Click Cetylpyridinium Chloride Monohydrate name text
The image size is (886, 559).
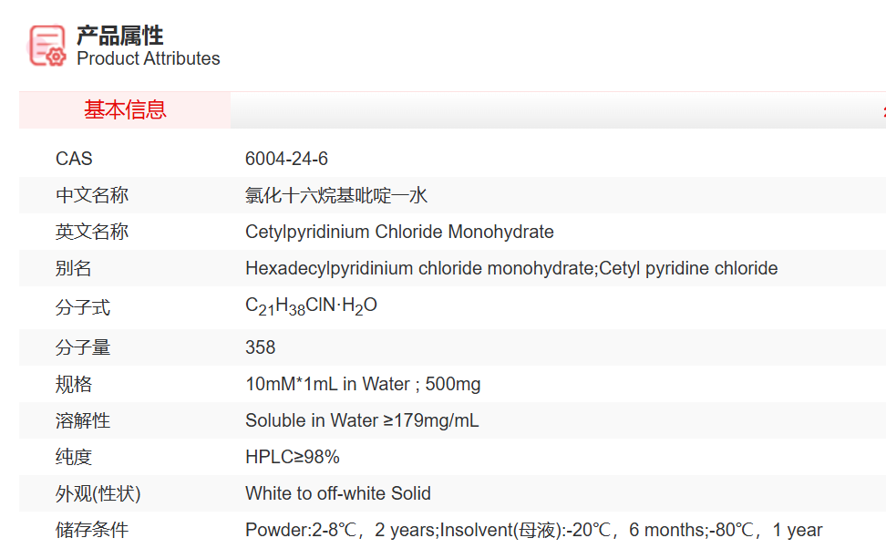399,232
